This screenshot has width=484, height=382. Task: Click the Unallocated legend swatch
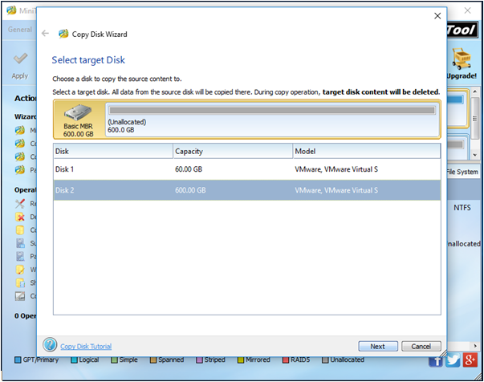[325, 360]
